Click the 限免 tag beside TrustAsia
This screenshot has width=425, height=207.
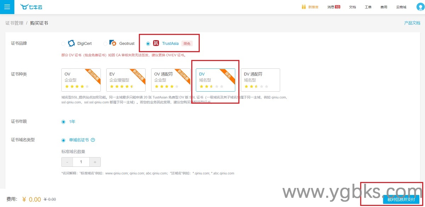187,43
